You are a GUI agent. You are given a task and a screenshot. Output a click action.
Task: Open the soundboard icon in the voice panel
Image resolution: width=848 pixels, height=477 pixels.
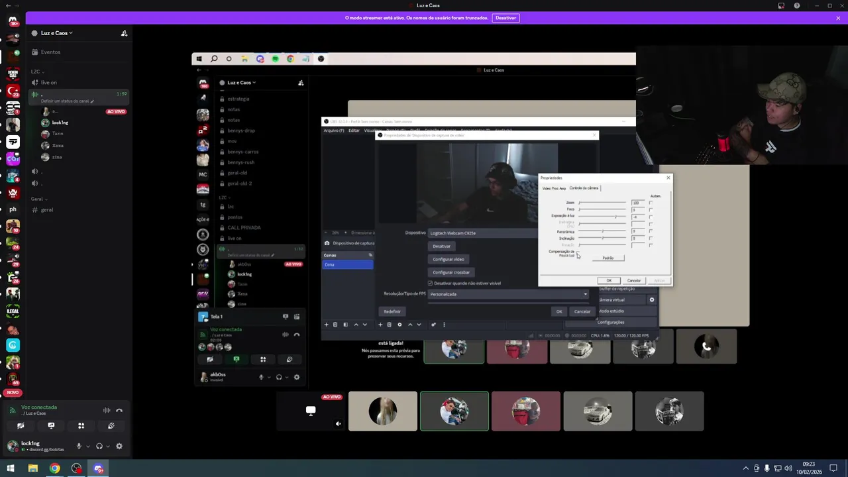point(111,426)
